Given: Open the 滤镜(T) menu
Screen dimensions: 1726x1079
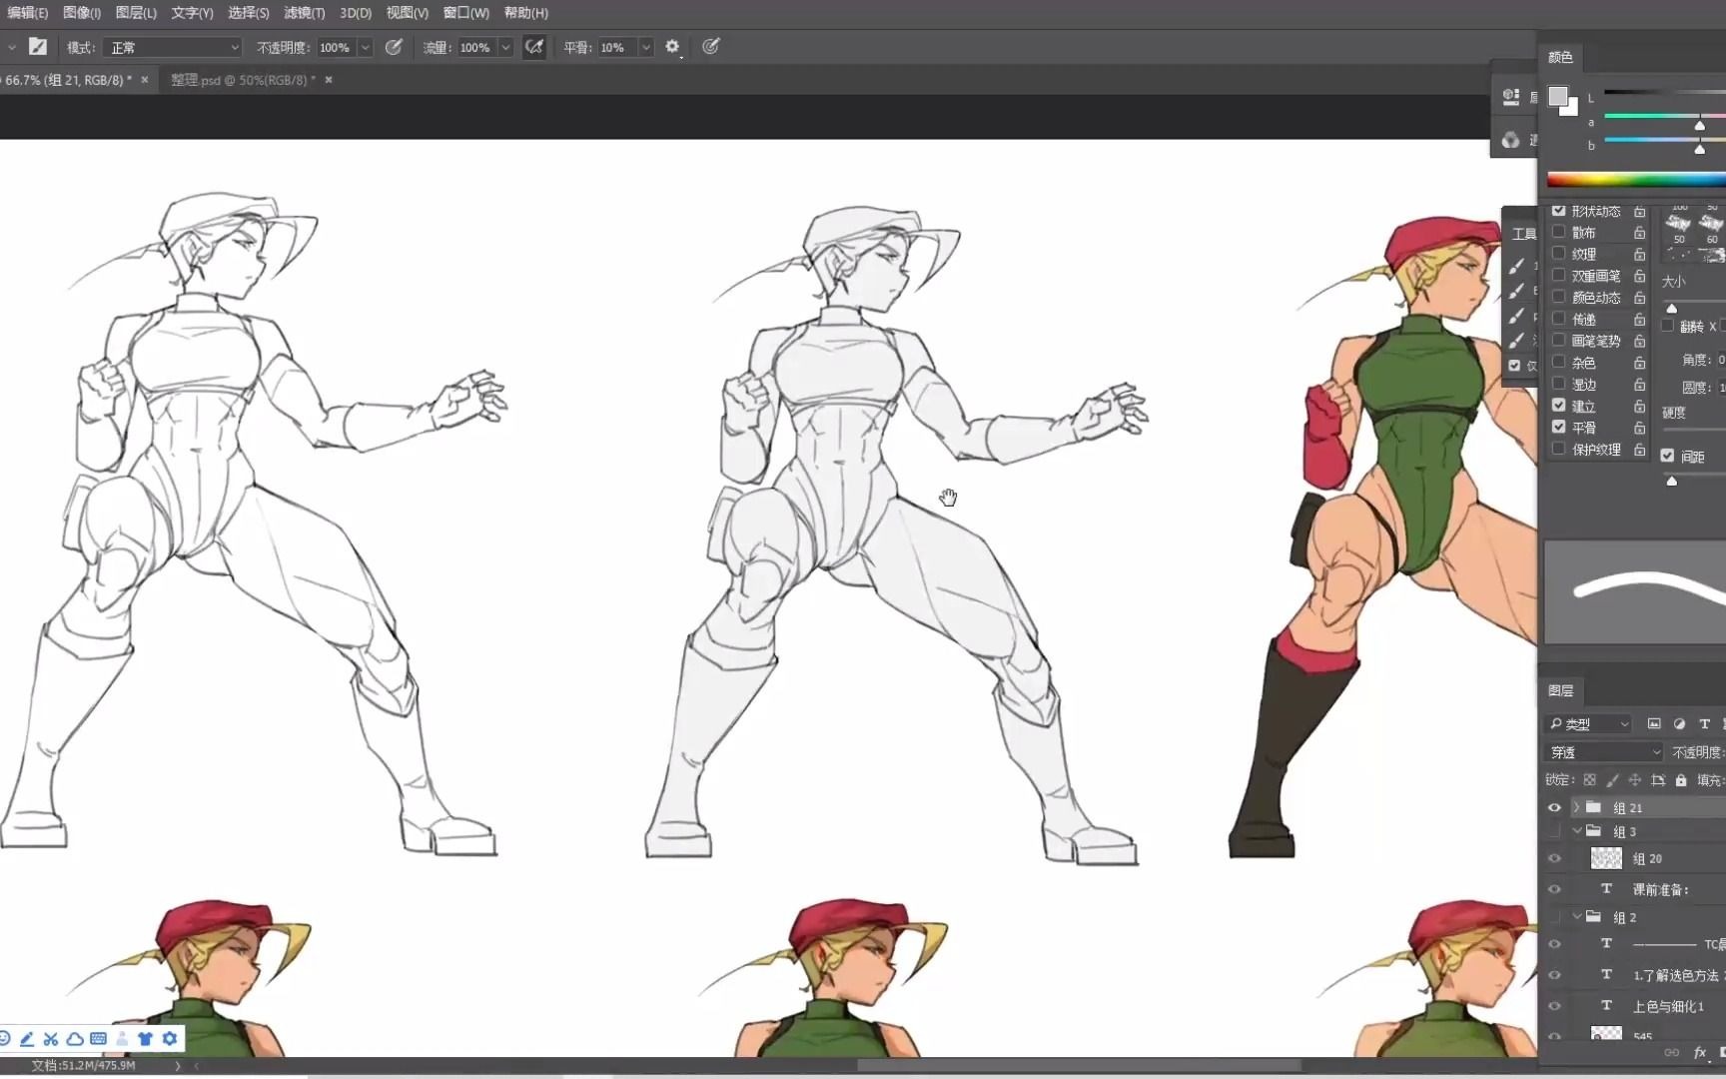Looking at the screenshot, I should [304, 13].
